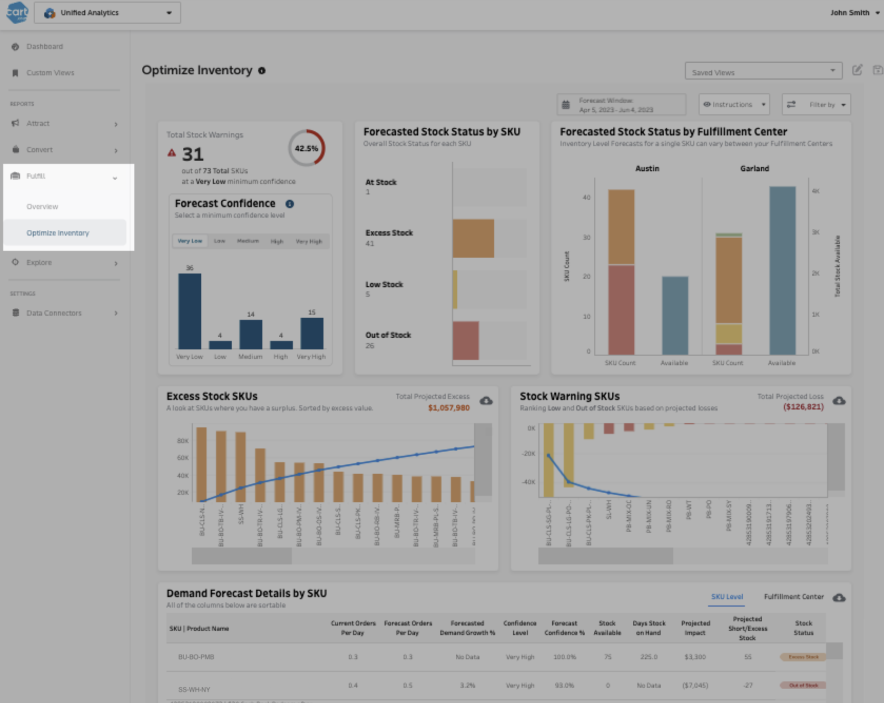Select Very Low confidence level
Image resolution: width=884 pixels, height=703 pixels.
pos(190,241)
